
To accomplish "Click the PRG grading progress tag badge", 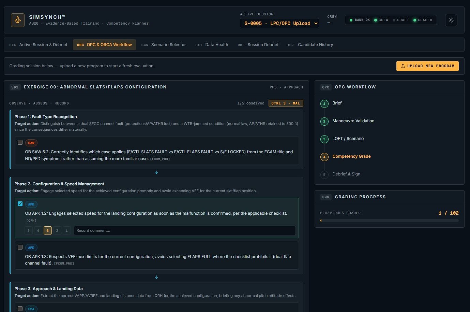I will [326, 197].
